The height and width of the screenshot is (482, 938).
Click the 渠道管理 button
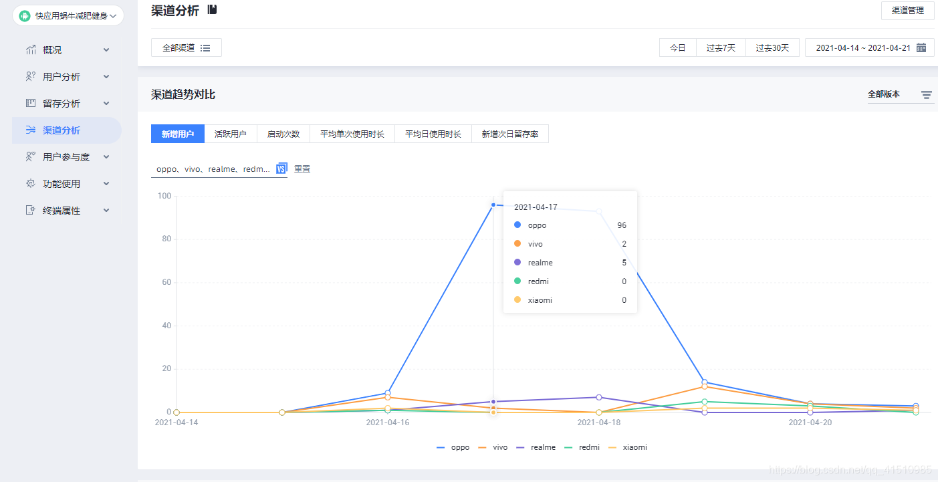click(908, 11)
